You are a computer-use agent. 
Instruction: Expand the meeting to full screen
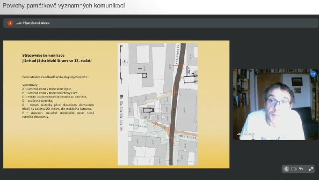click(x=311, y=169)
